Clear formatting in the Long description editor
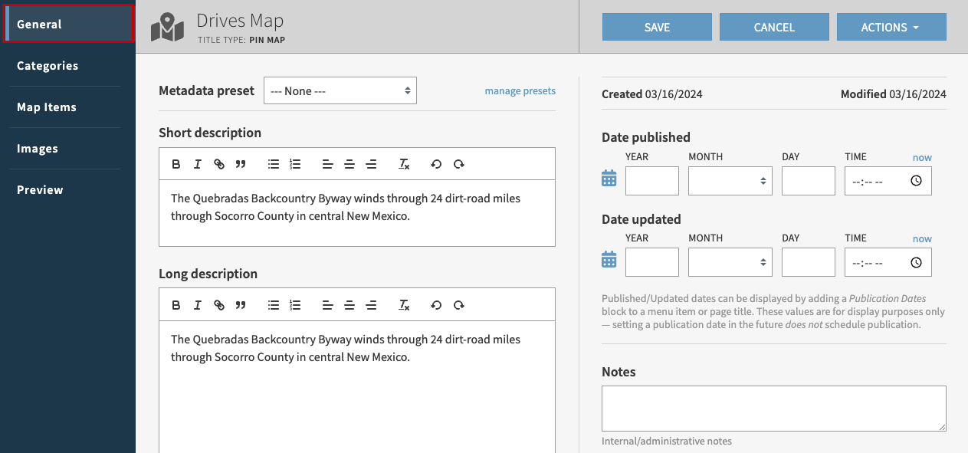The width and height of the screenshot is (968, 453). click(x=404, y=304)
